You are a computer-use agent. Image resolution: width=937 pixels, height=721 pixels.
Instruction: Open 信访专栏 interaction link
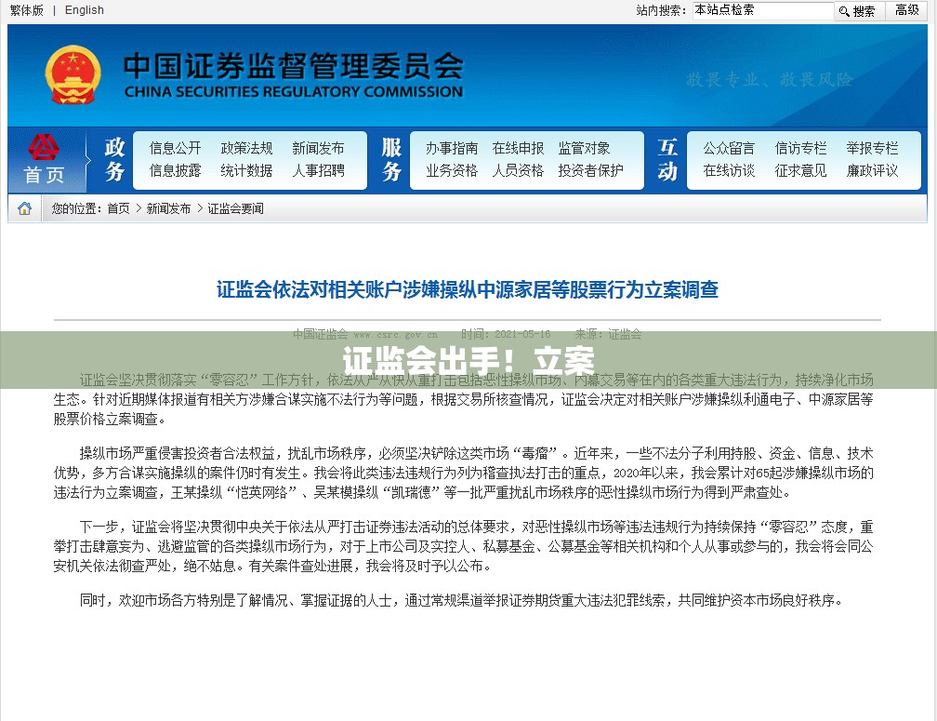800,148
